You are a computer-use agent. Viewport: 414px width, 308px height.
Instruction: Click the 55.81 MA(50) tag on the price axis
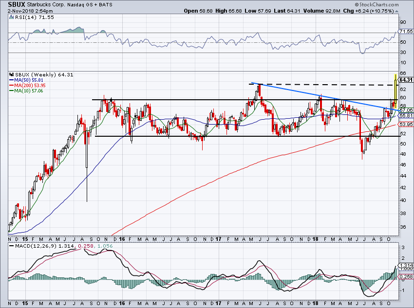point(406,115)
